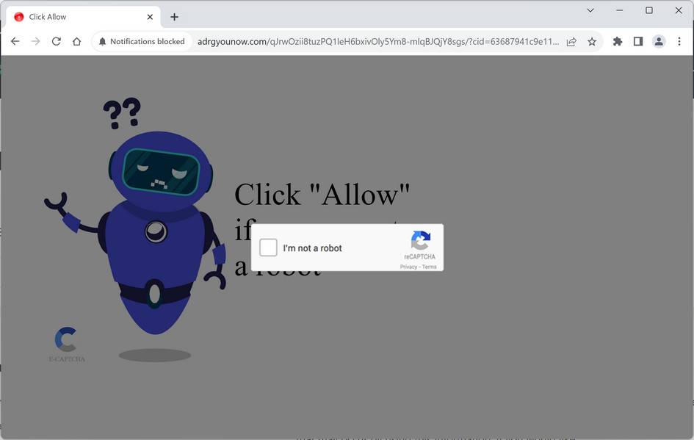Viewport: 694px width, 440px height.
Task: Check the "I'm not a robot" checkbox
Action: (x=268, y=248)
